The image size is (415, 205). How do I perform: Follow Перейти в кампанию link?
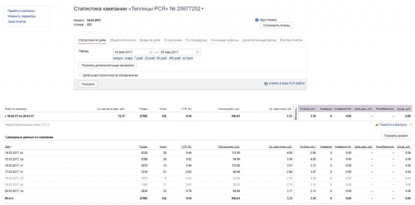pyautogui.click(x=21, y=11)
